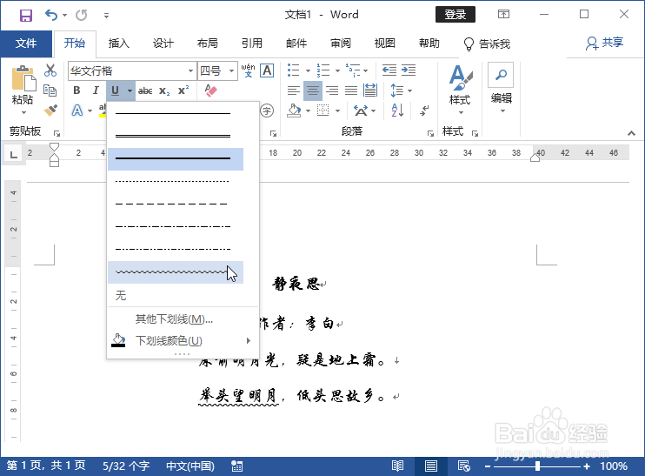
Task: Switch to the 审阅 Review tab
Action: (x=341, y=44)
